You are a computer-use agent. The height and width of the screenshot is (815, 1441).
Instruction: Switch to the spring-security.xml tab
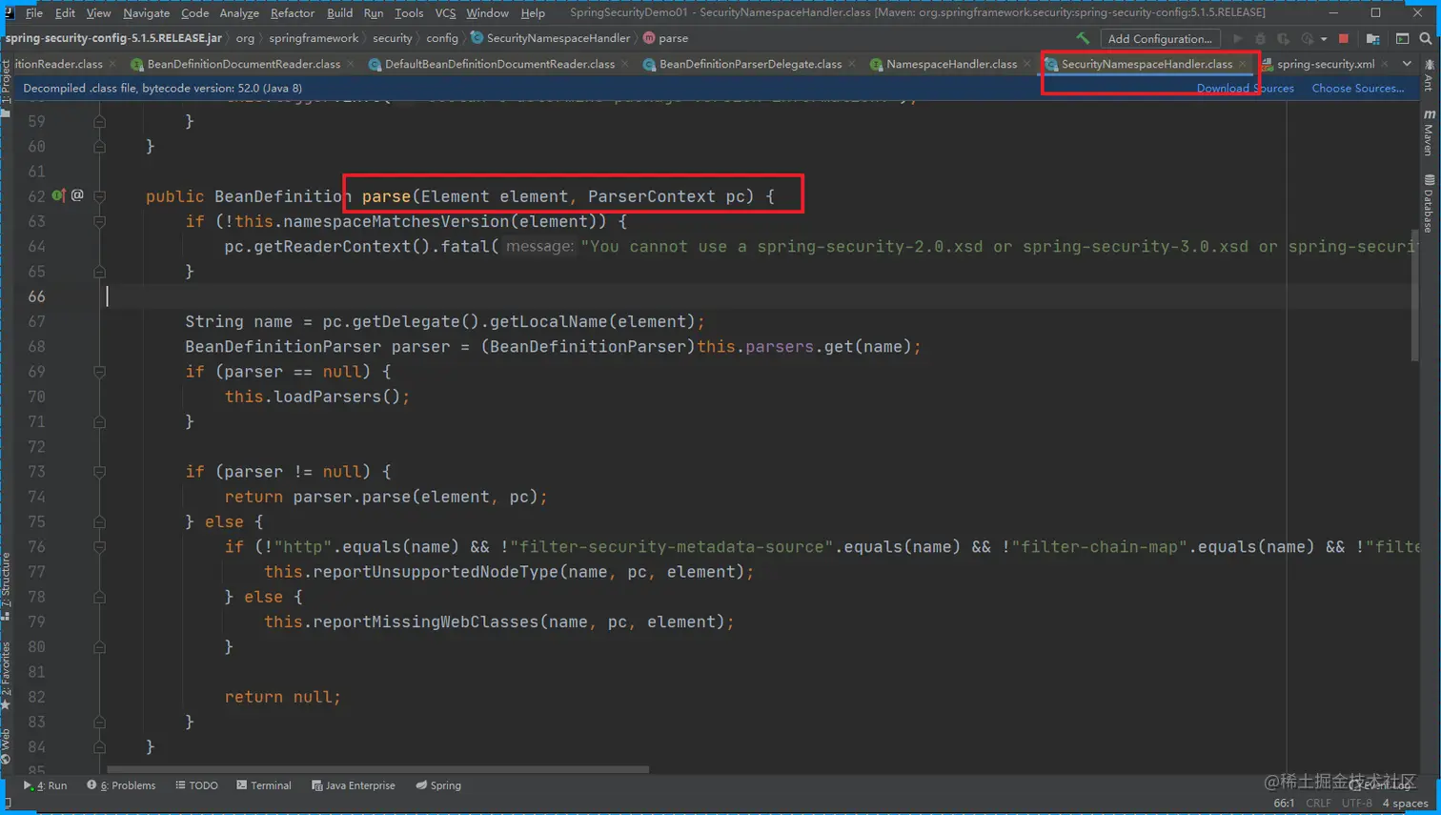(1326, 64)
